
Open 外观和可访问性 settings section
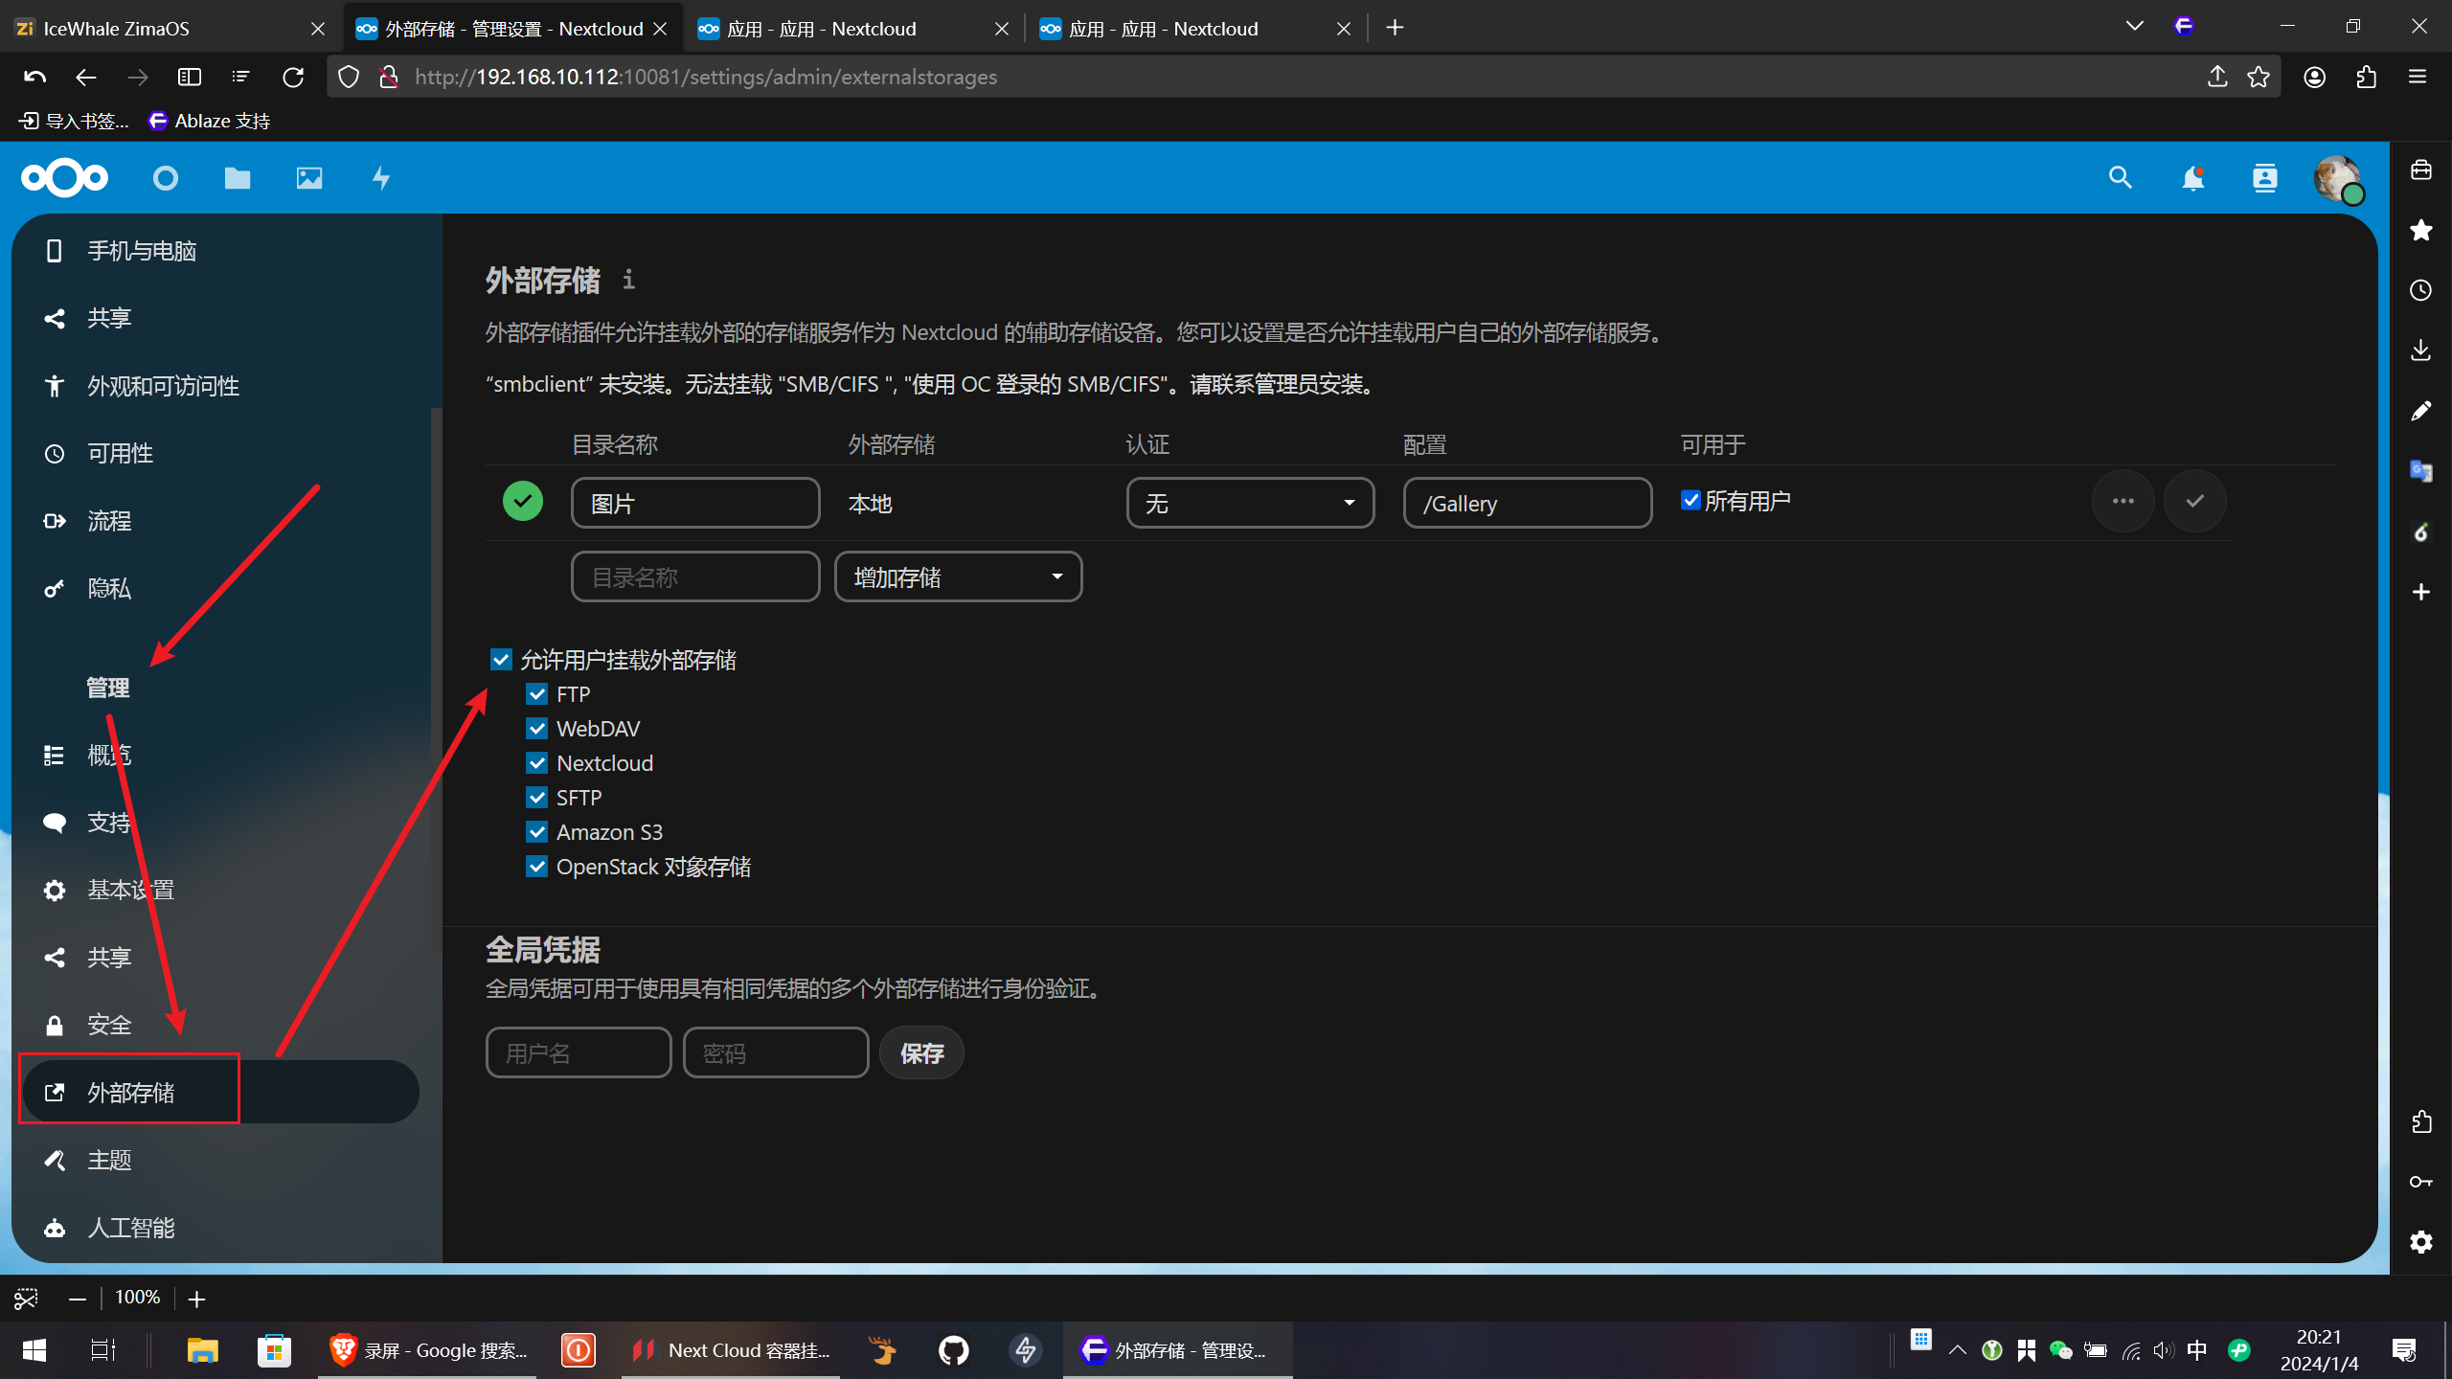click(220, 386)
